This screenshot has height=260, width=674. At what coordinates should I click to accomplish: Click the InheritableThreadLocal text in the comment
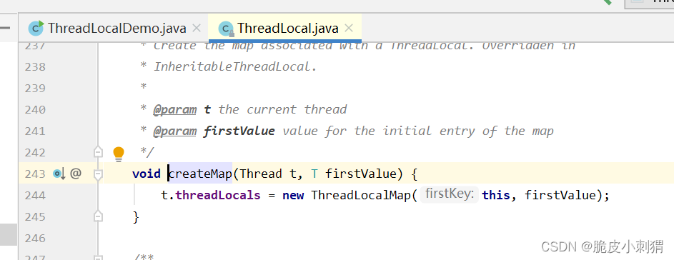point(235,67)
